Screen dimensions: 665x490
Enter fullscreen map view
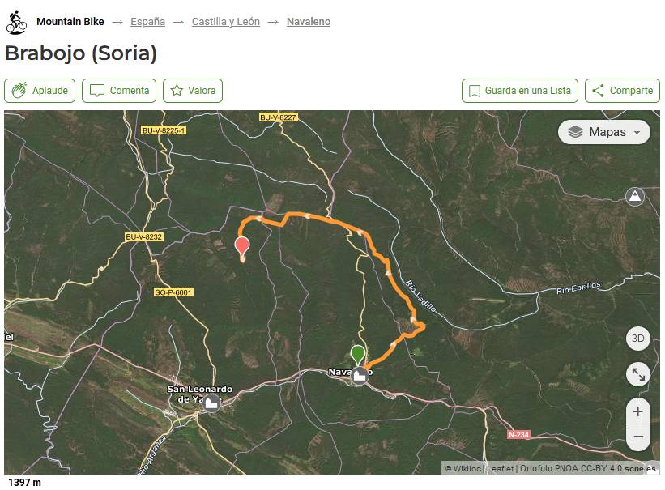(638, 373)
